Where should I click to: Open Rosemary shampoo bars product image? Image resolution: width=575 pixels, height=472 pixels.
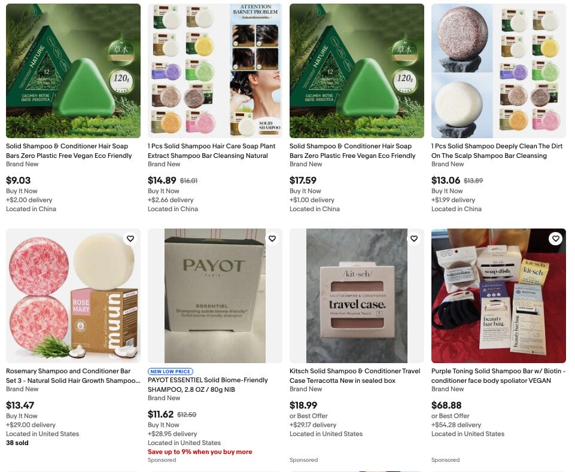click(74, 296)
